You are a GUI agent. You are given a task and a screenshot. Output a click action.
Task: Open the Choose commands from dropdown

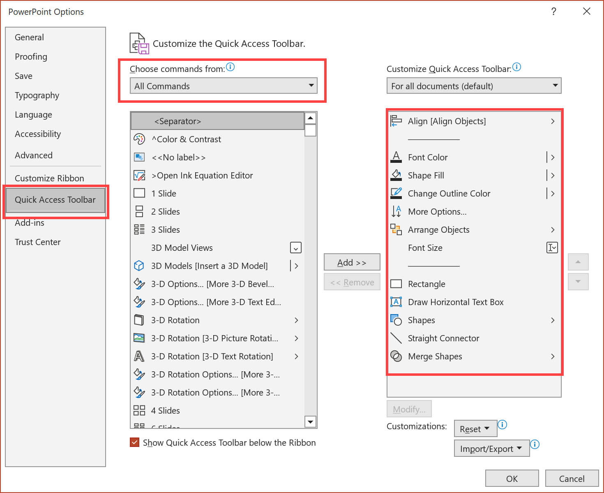(x=224, y=86)
